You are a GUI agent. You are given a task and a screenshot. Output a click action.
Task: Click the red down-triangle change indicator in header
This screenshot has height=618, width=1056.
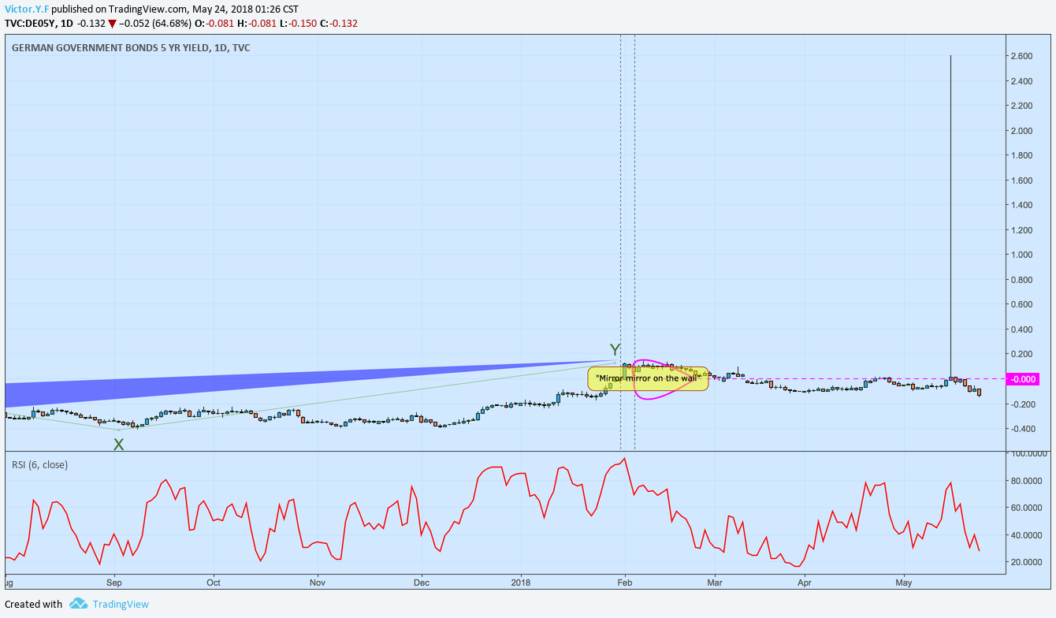tap(112, 24)
